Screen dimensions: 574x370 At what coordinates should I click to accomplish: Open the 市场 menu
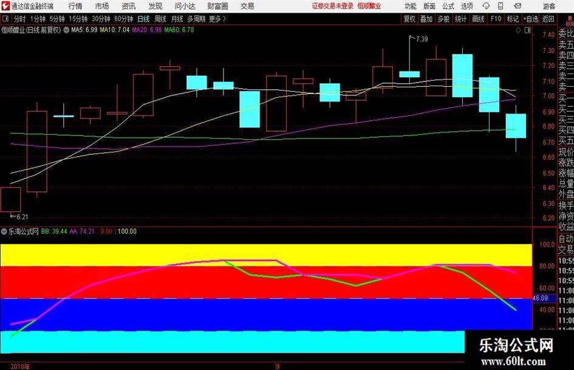coord(102,6)
